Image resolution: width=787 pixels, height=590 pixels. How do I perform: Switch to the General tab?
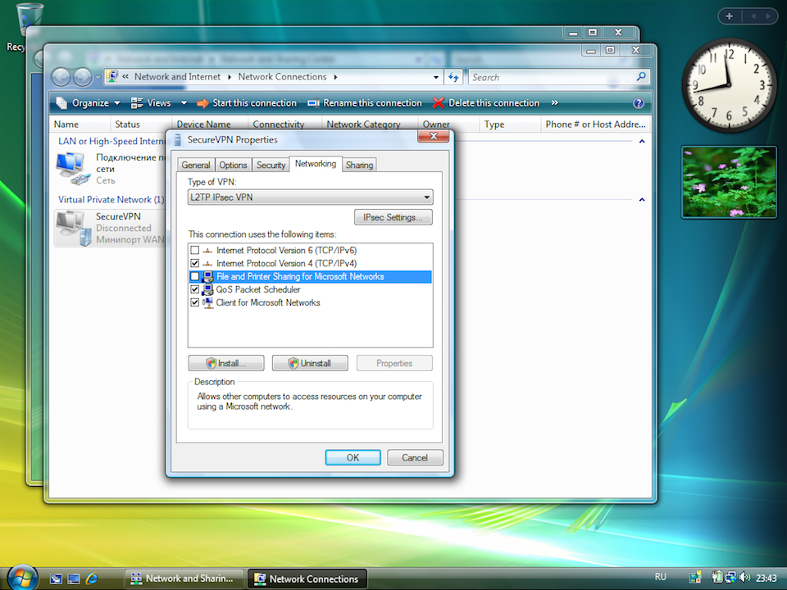pyautogui.click(x=196, y=165)
